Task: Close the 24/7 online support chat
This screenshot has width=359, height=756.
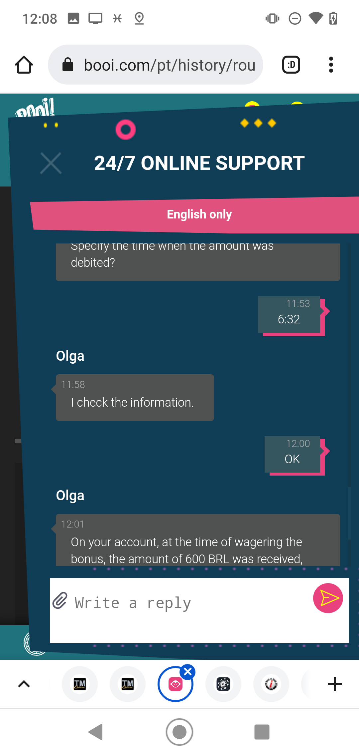Action: coord(51,163)
